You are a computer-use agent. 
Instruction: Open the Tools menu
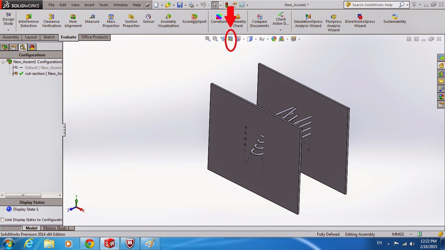[104, 5]
